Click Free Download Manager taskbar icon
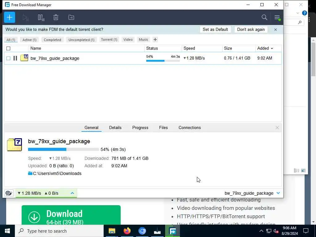This screenshot has height=237, width=316. 173,231
